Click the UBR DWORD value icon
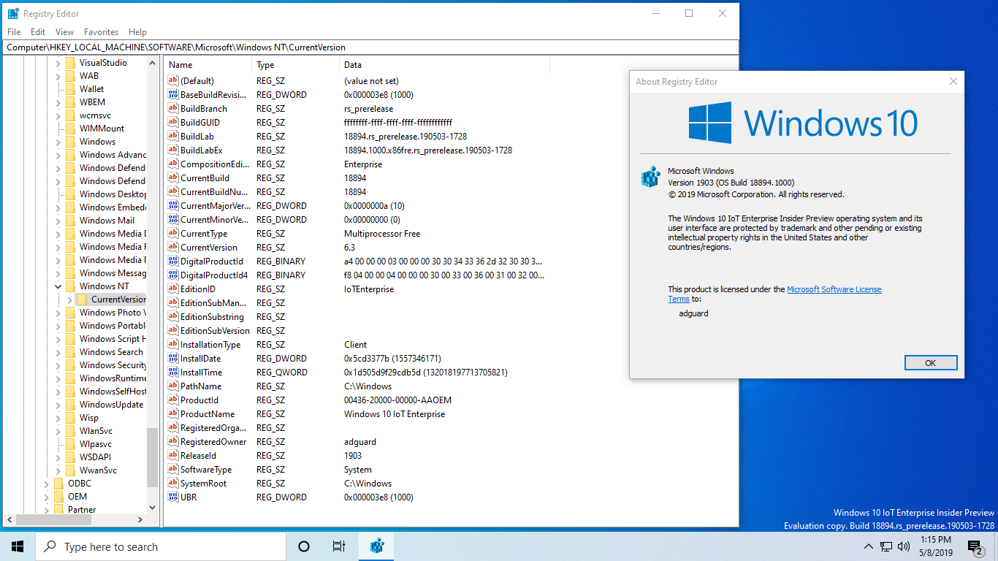 [x=173, y=497]
